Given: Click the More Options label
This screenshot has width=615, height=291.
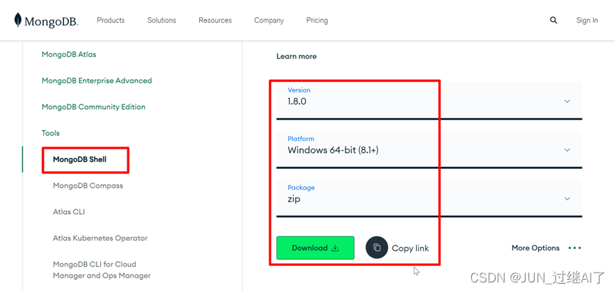Looking at the screenshot, I should tap(535, 248).
